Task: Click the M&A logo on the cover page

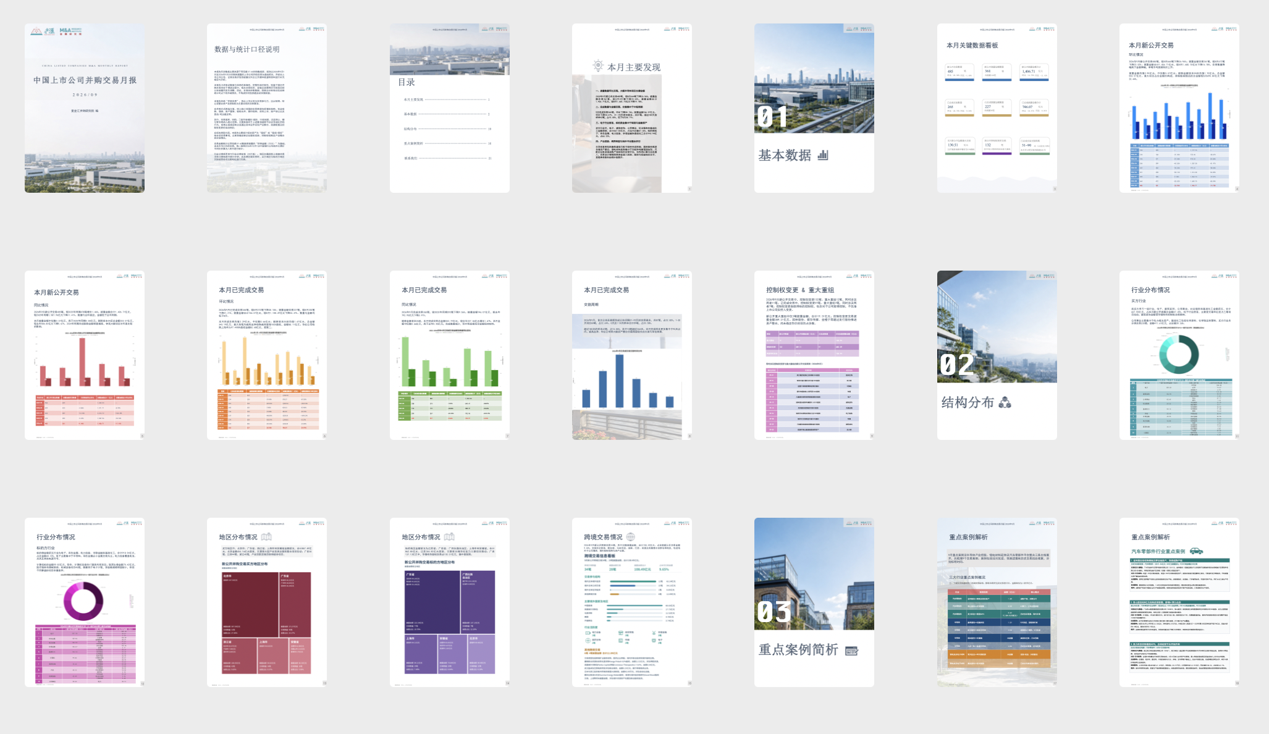Action: tap(70, 31)
